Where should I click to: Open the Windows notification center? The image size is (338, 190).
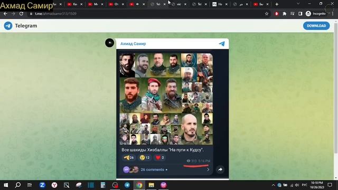[330, 185]
